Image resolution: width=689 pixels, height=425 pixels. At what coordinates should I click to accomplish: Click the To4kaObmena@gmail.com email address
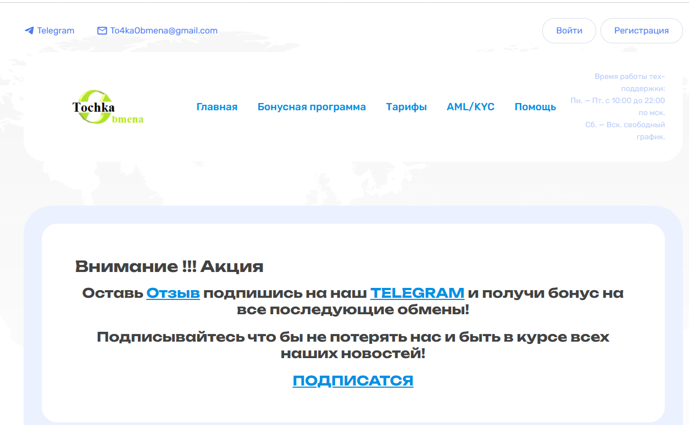(x=164, y=31)
